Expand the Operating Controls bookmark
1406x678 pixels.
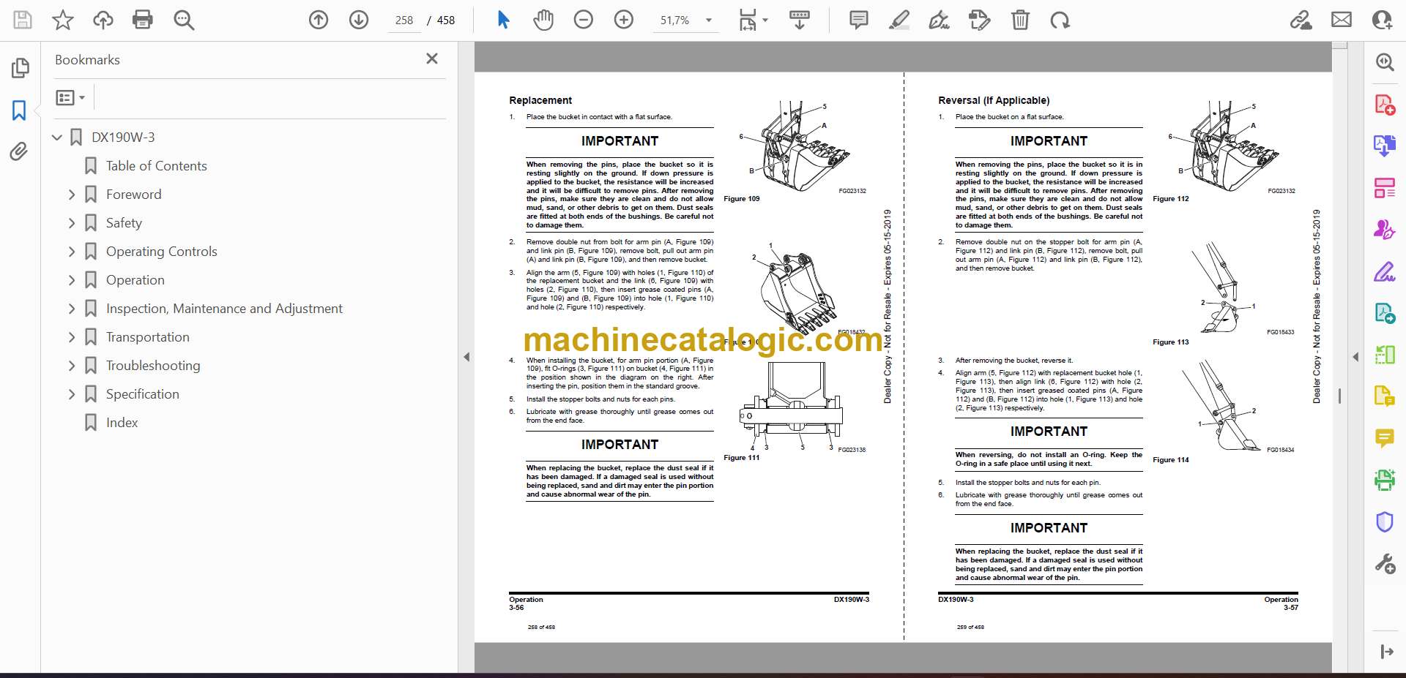[71, 252]
